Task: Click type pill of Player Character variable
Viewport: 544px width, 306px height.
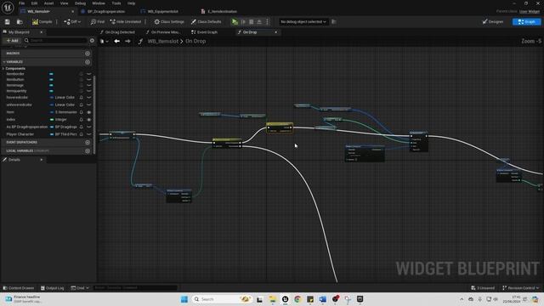Action: click(x=63, y=134)
